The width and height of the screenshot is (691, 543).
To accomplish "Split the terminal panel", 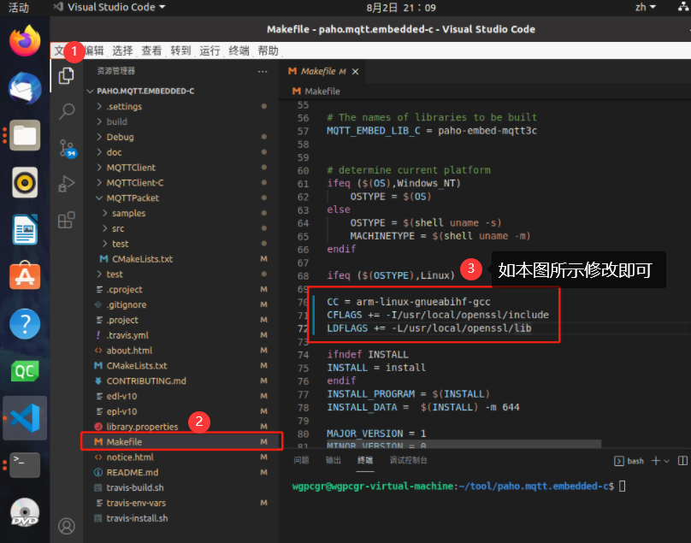I will pos(682,461).
